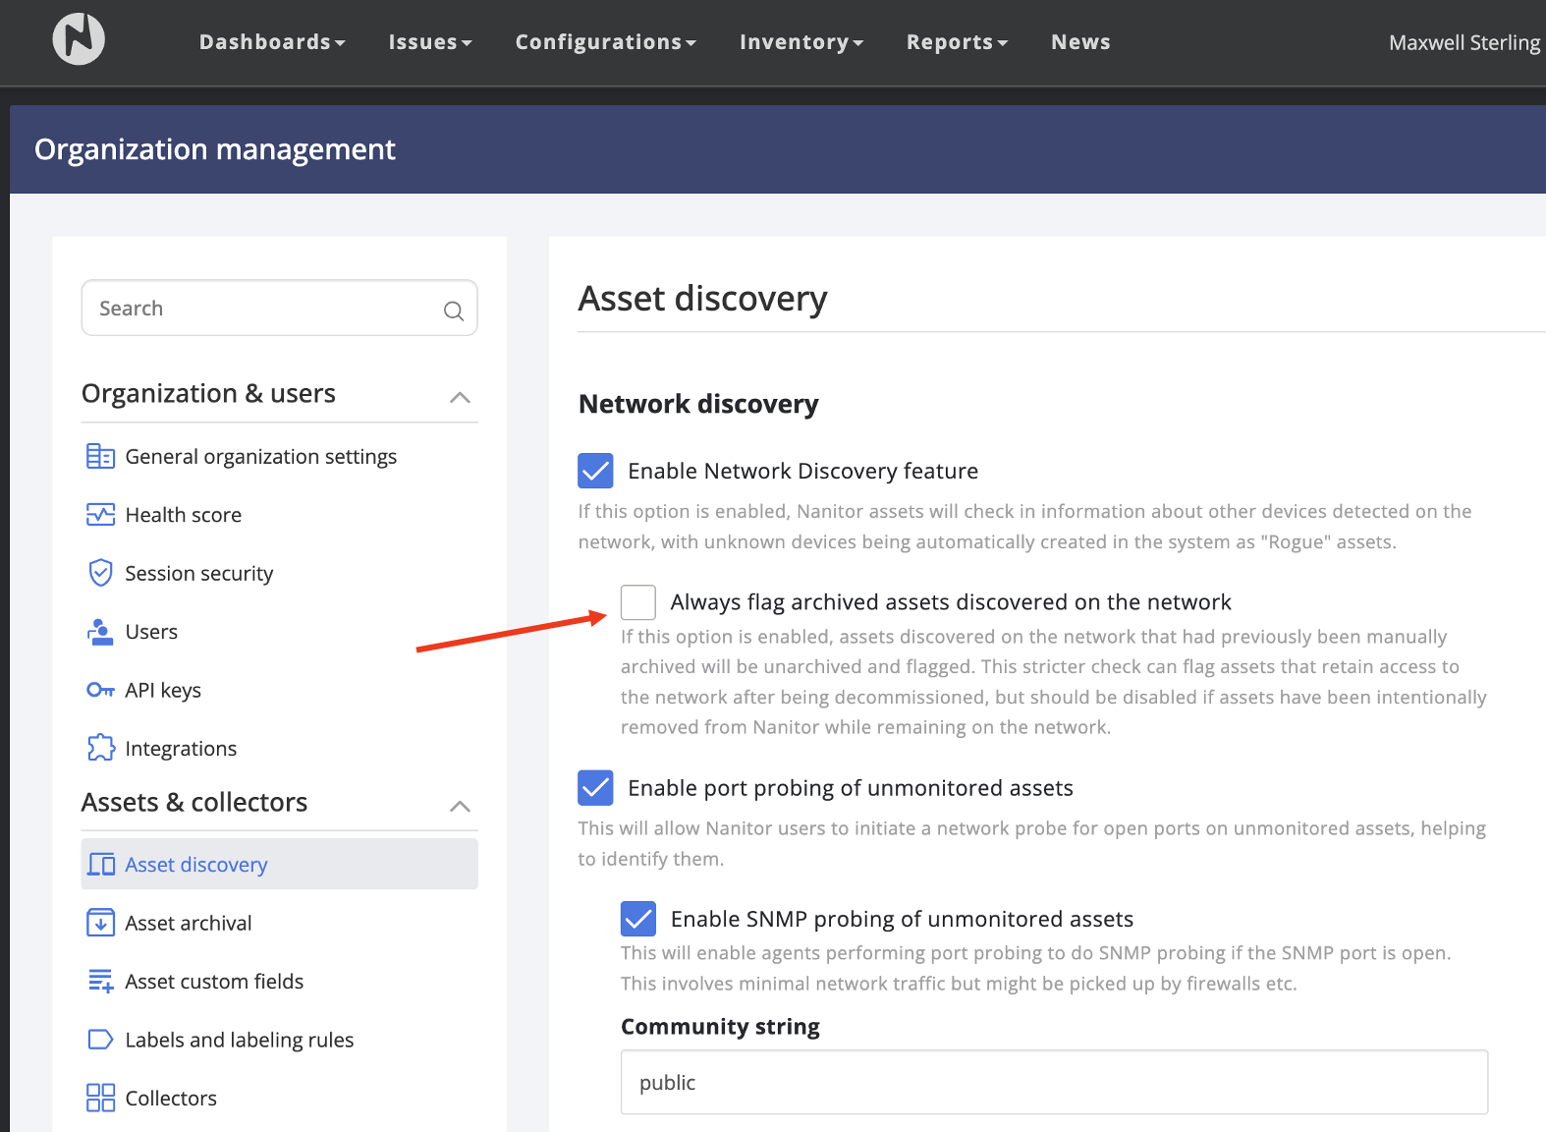Enable Always flag archived assets checkbox
This screenshot has width=1546, height=1132.
[638, 602]
